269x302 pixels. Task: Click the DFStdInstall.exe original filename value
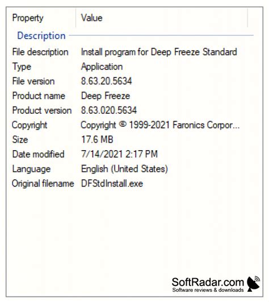click(112, 183)
